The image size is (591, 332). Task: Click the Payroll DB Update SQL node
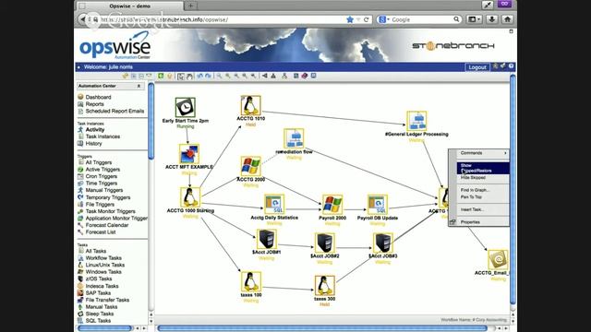378,205
